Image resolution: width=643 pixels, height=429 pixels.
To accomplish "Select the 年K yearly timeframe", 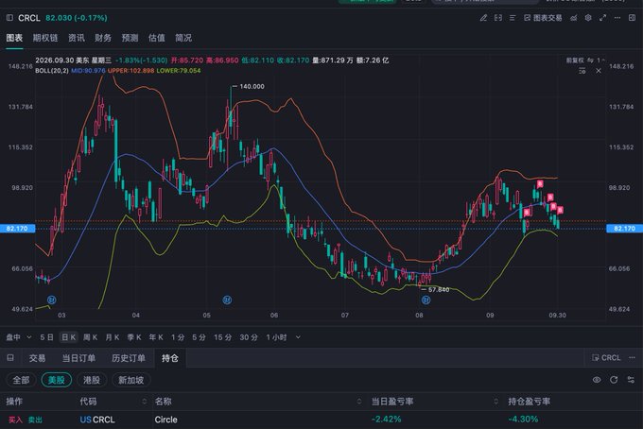I will [156, 337].
